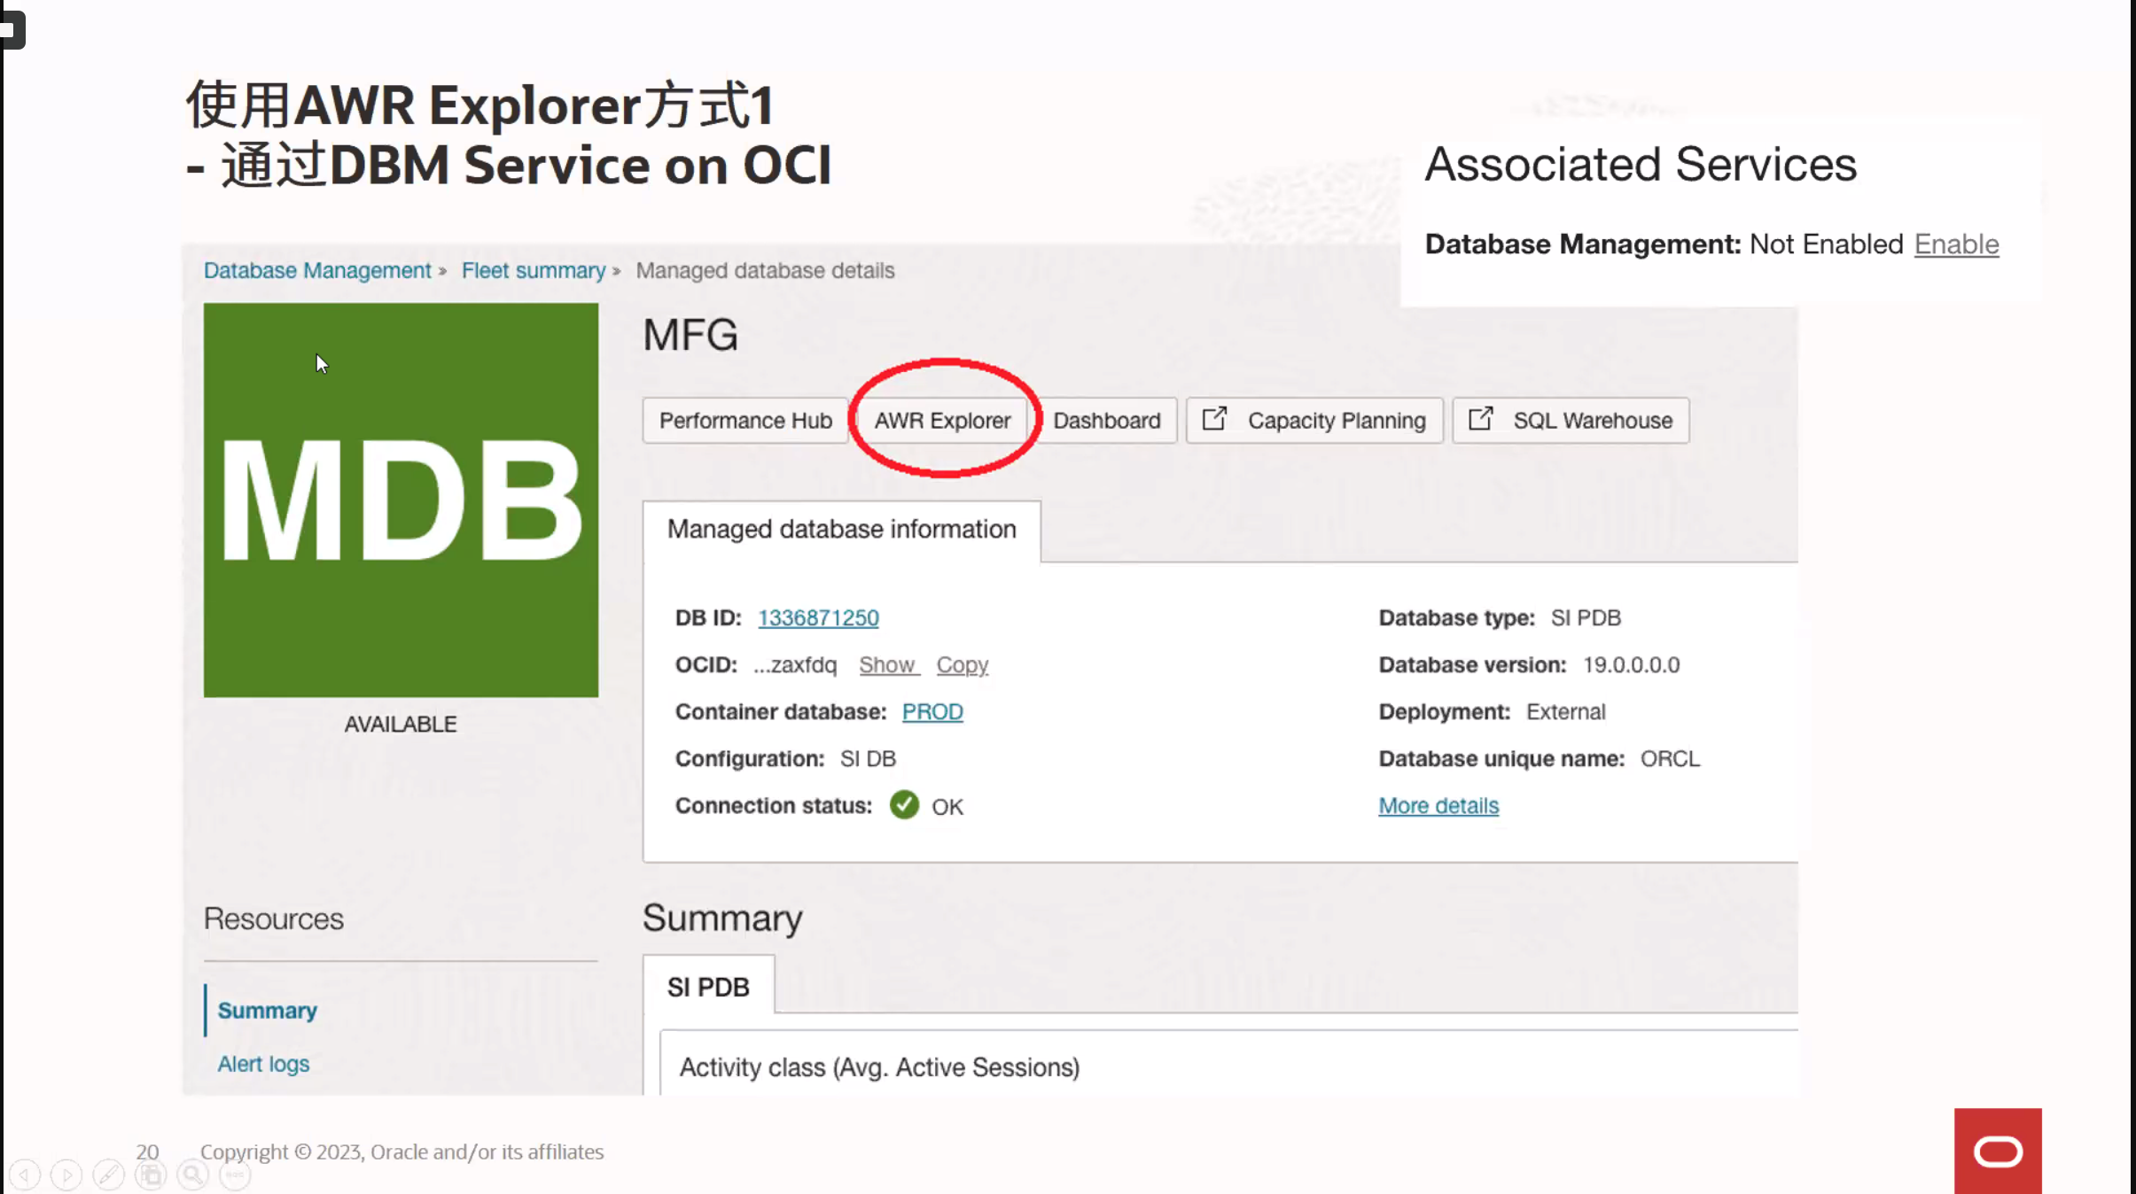
Task: Click the 'MFG' database name heading
Action: tap(690, 335)
